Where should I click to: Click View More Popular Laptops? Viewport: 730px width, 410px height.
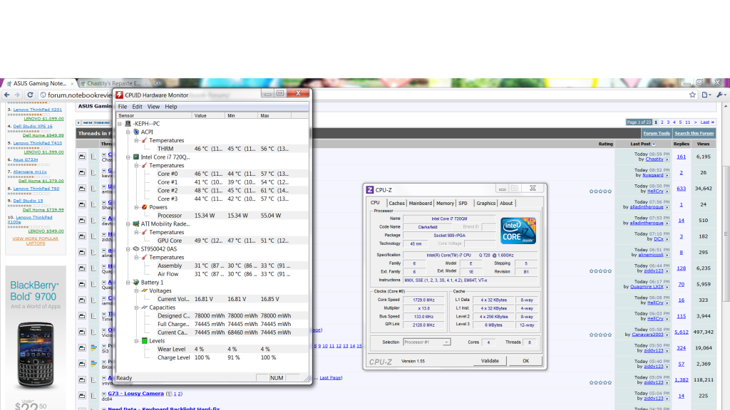point(36,241)
